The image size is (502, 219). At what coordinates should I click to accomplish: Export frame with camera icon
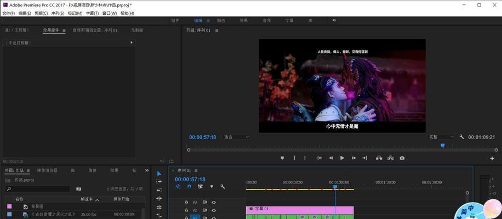[x=402, y=158]
